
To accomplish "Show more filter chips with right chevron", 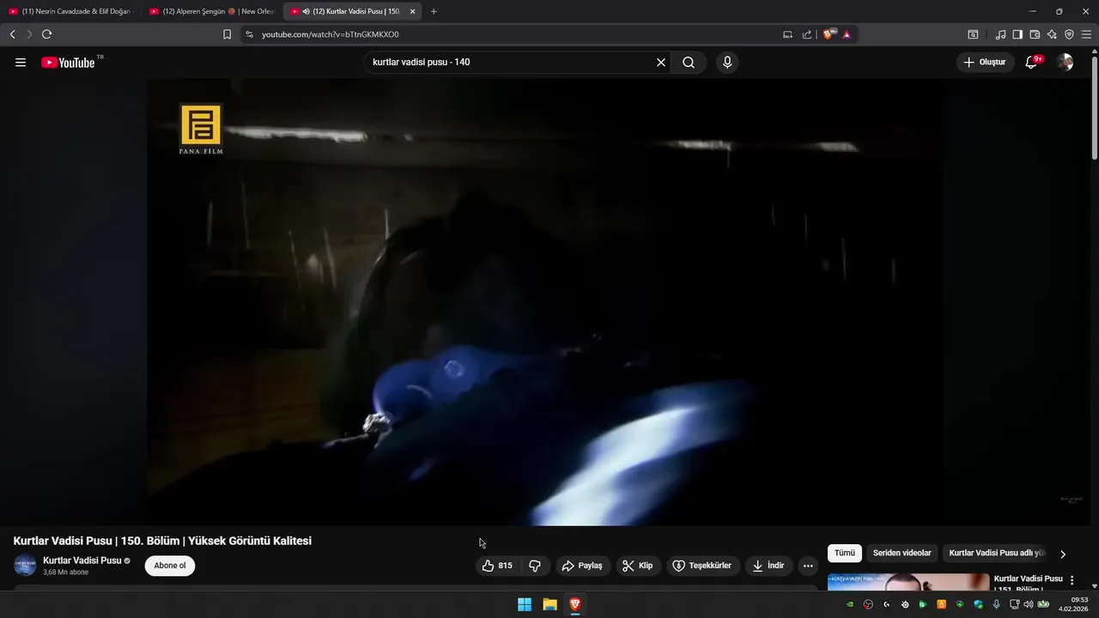I will 1063,554.
